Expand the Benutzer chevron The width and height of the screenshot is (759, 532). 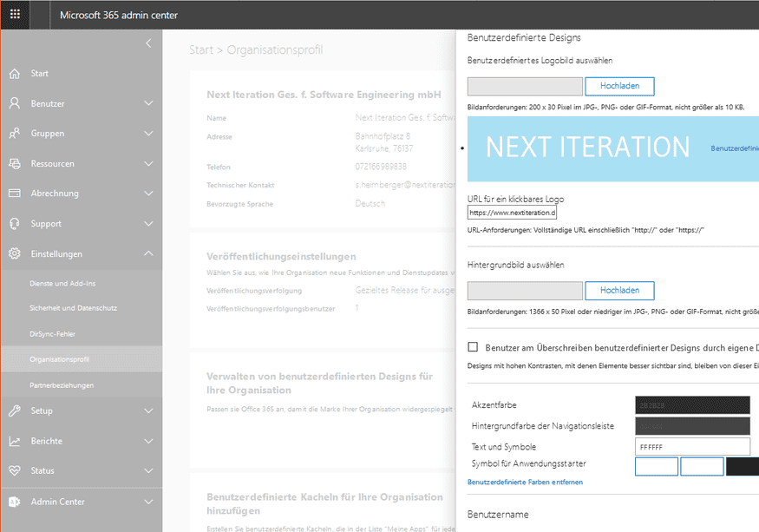tap(148, 103)
